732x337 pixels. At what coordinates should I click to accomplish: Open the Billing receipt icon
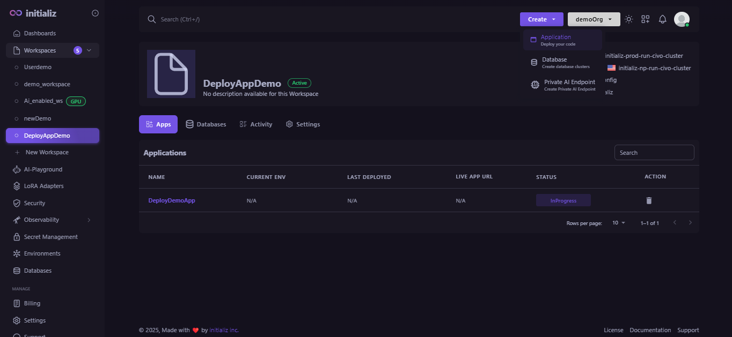[x=17, y=303]
